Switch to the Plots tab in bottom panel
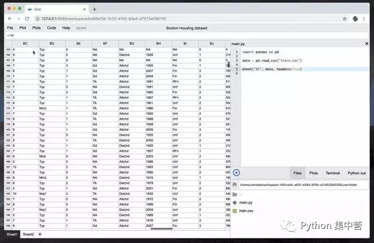Viewport: 374px width, 243px height. coord(313,173)
